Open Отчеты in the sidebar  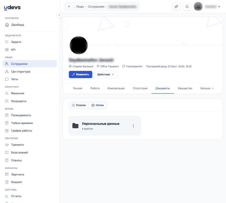[30, 196]
